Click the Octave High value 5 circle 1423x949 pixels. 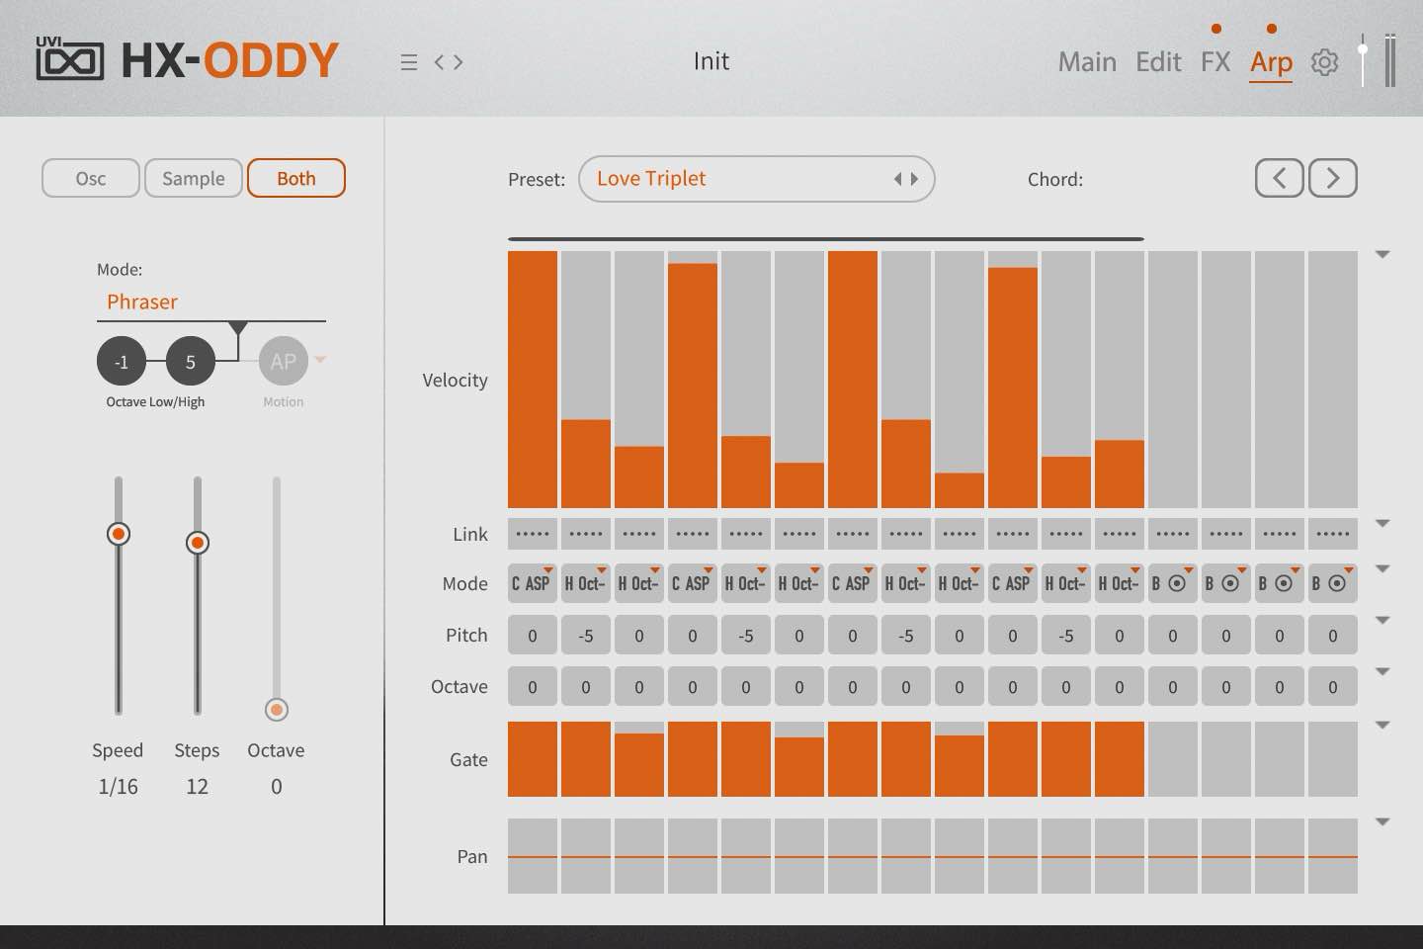191,362
